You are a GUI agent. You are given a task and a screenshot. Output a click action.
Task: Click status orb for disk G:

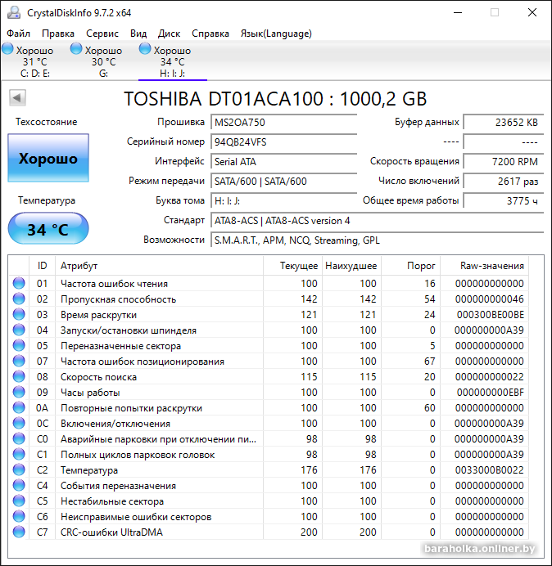[77, 49]
